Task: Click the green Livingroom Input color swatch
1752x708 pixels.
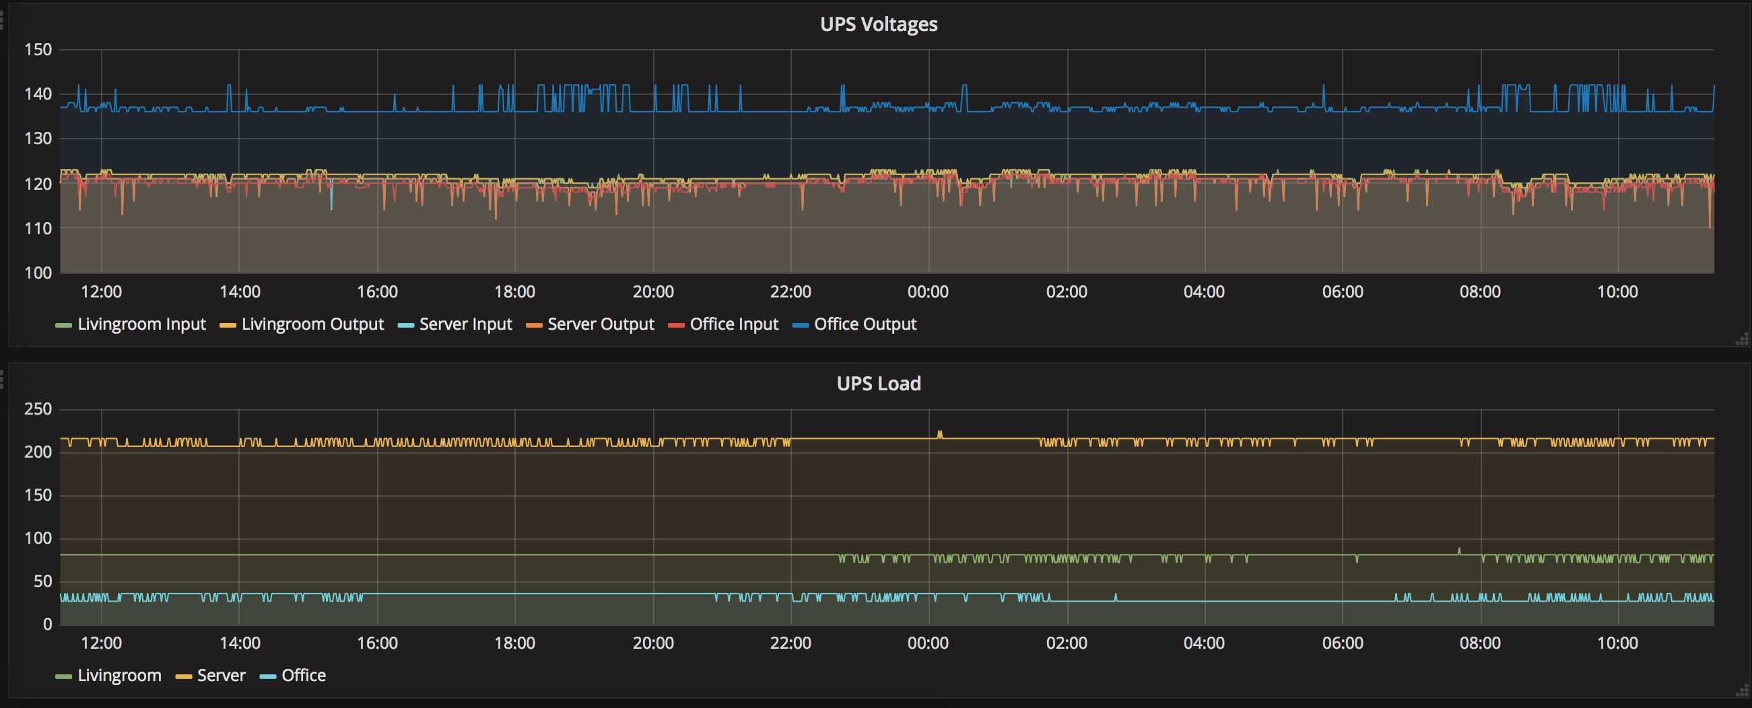Action: pyautogui.click(x=63, y=326)
